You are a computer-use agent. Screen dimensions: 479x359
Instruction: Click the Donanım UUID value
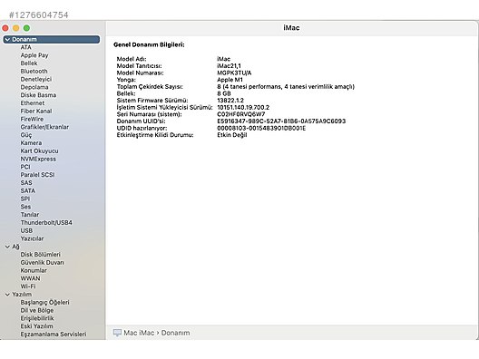(x=281, y=121)
